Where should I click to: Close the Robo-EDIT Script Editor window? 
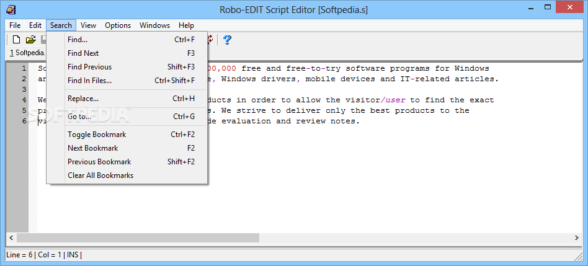[x=571, y=7]
